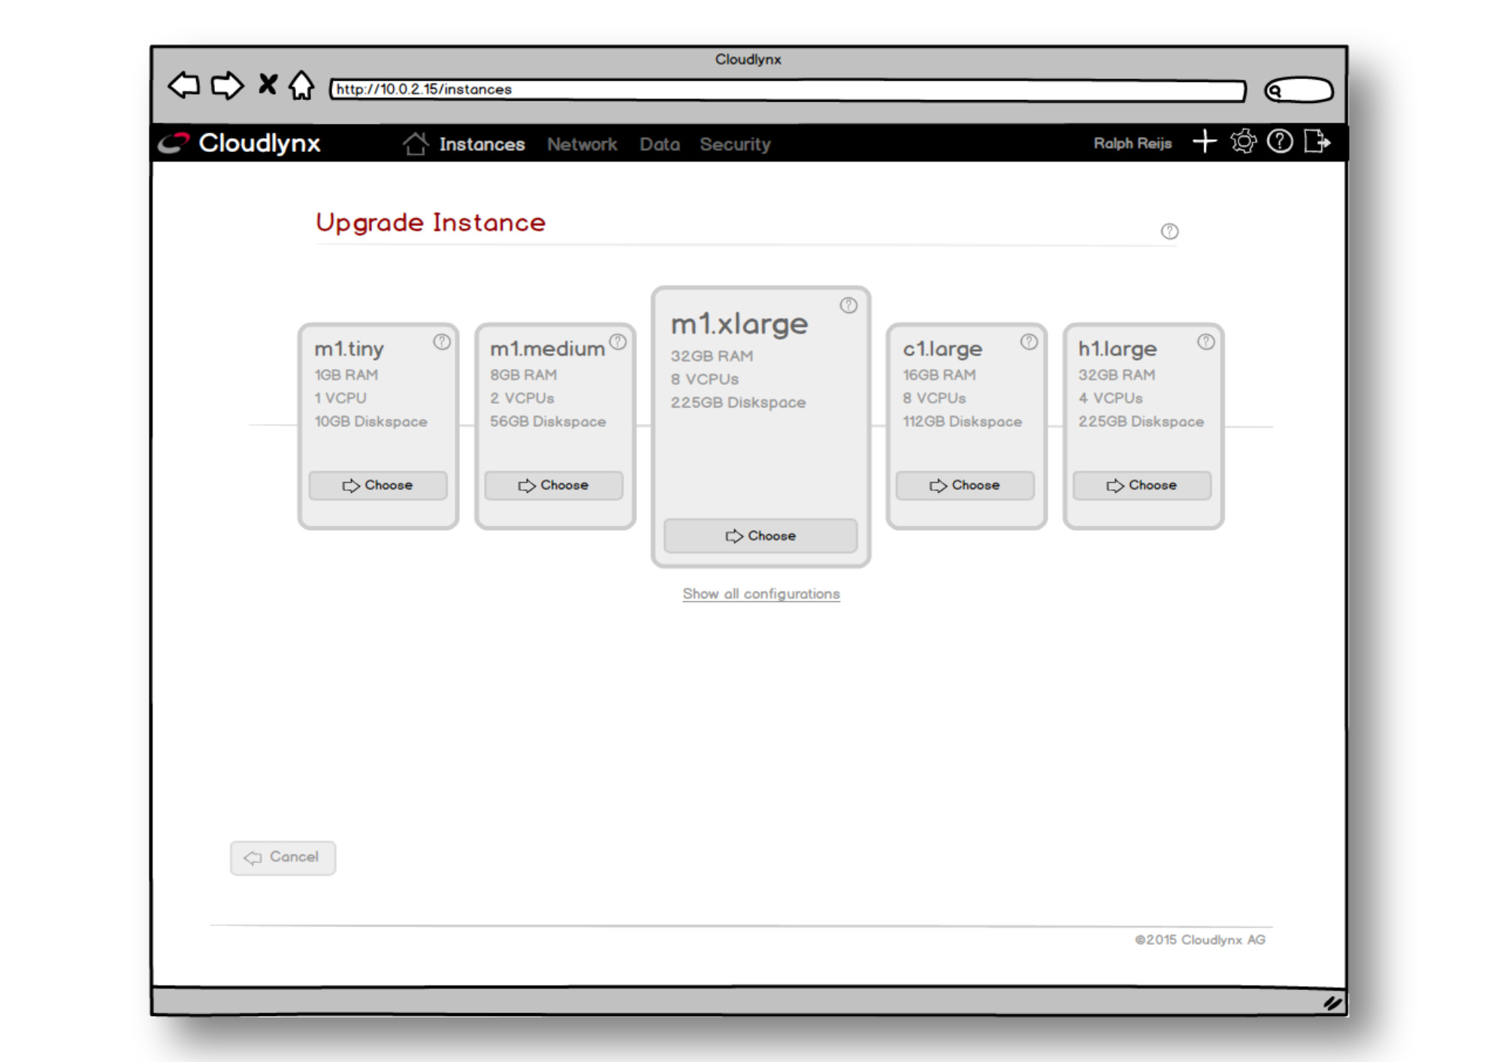
Task: Choose the c1.large configuration
Action: click(965, 486)
